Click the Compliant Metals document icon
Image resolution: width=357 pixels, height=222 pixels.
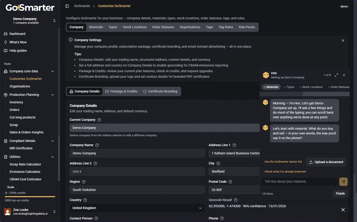(x=6, y=141)
